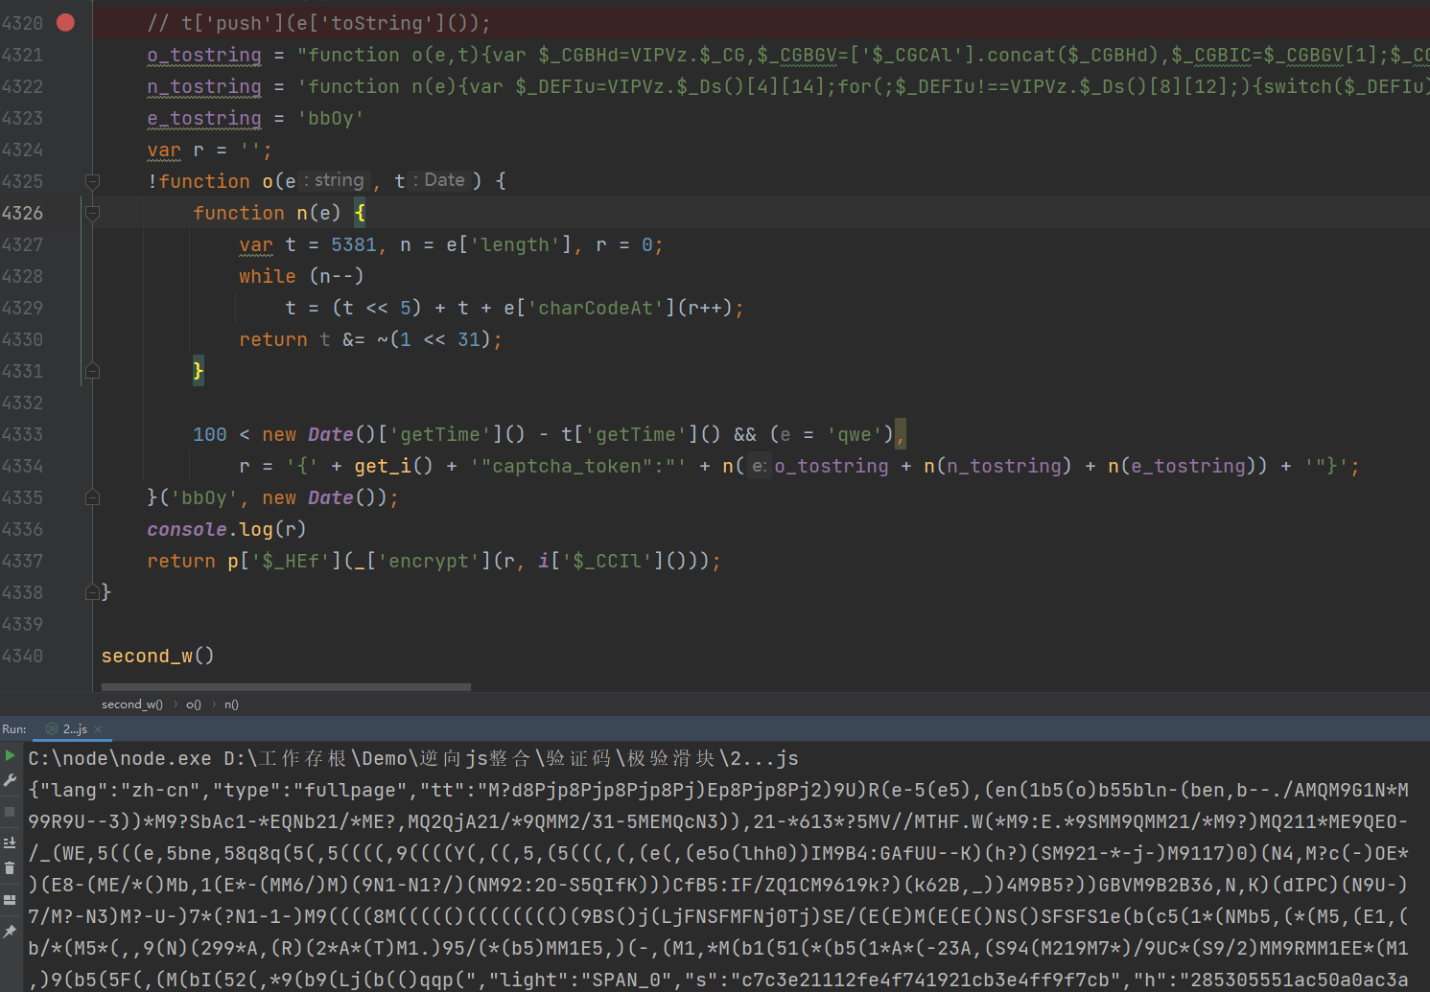Collapse function o fold marker, line 4325
Image resolution: width=1430 pixels, height=992 pixels.
(x=92, y=181)
